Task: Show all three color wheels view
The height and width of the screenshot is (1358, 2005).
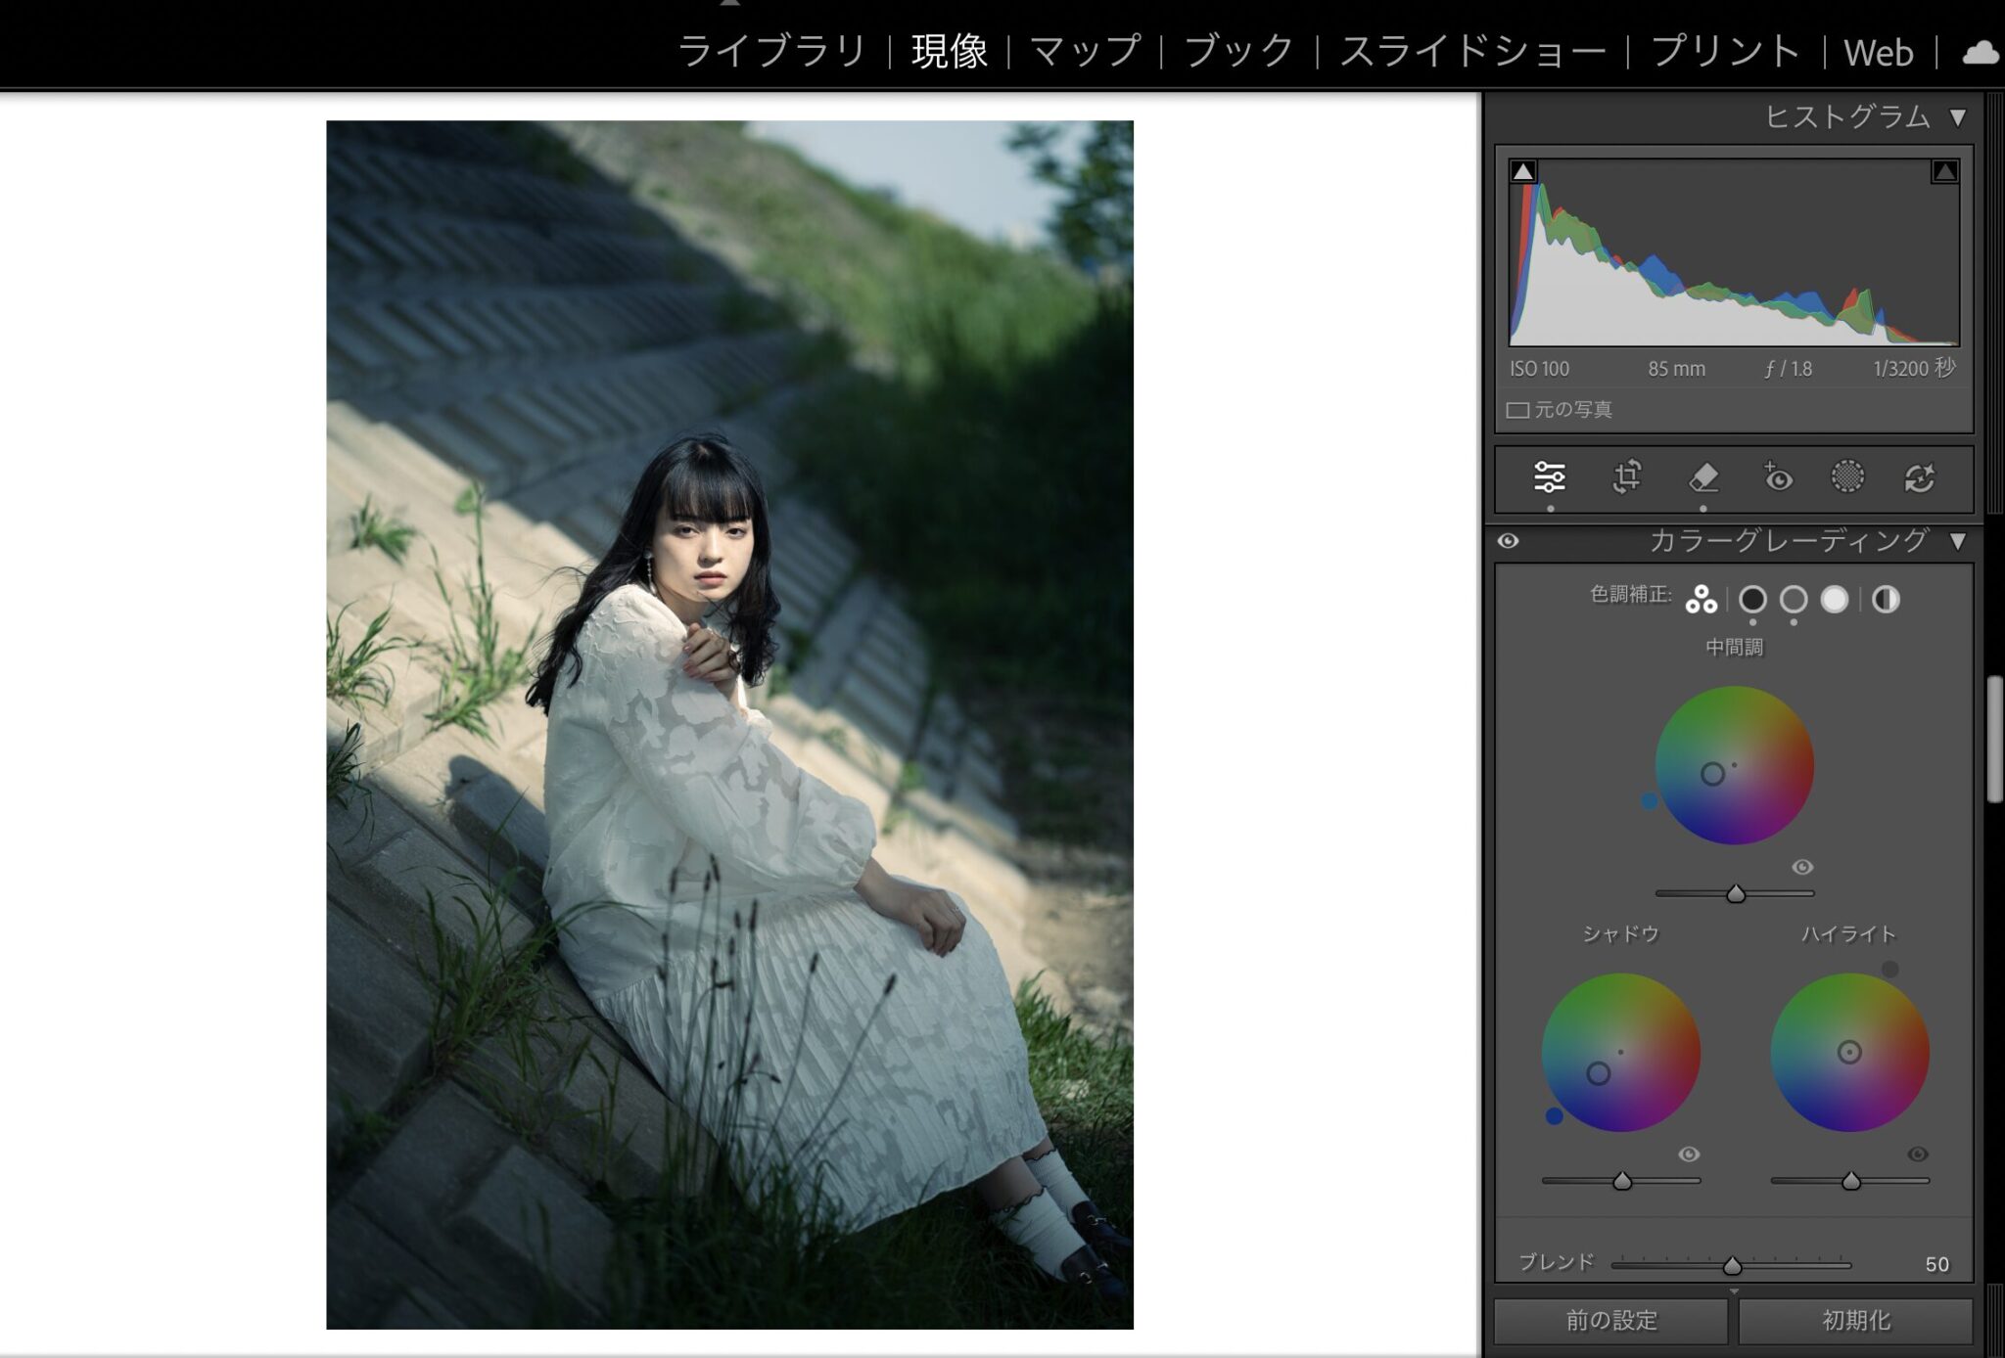Action: [x=1701, y=599]
